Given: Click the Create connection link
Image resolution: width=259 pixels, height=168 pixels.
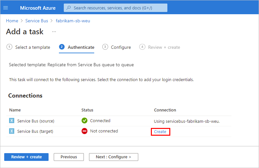Looking at the screenshot, I should coord(160,132).
